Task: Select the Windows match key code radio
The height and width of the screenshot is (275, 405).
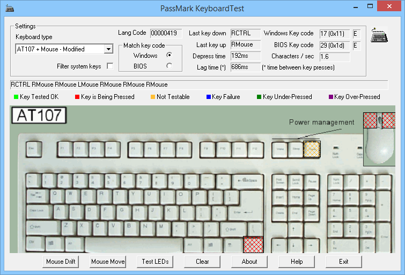Action: (169, 55)
